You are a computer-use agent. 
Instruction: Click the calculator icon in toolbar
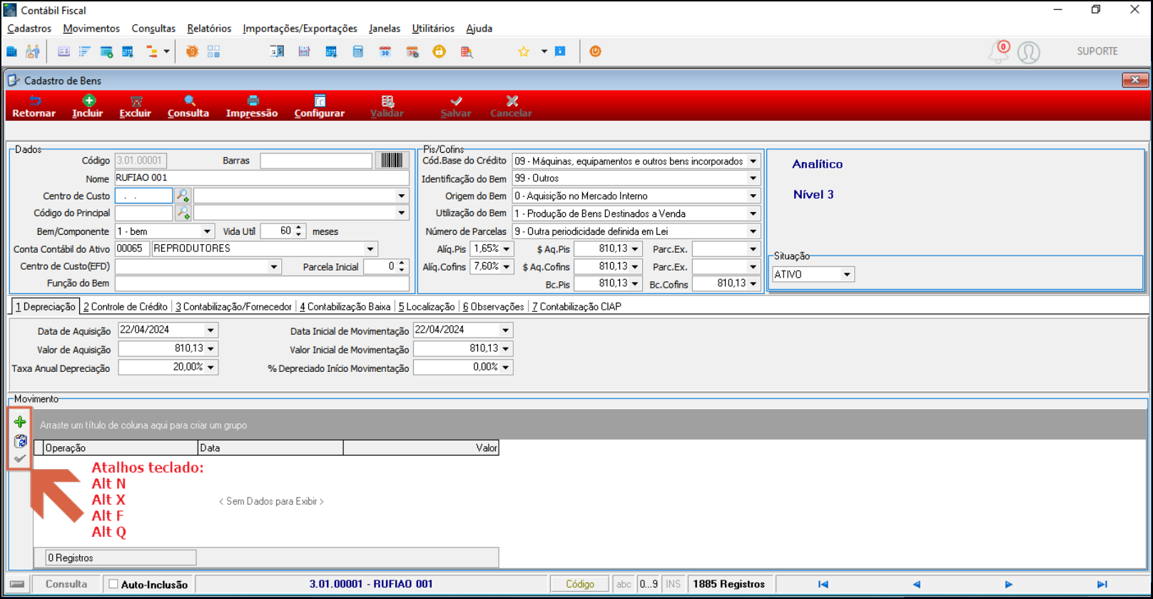click(x=358, y=51)
